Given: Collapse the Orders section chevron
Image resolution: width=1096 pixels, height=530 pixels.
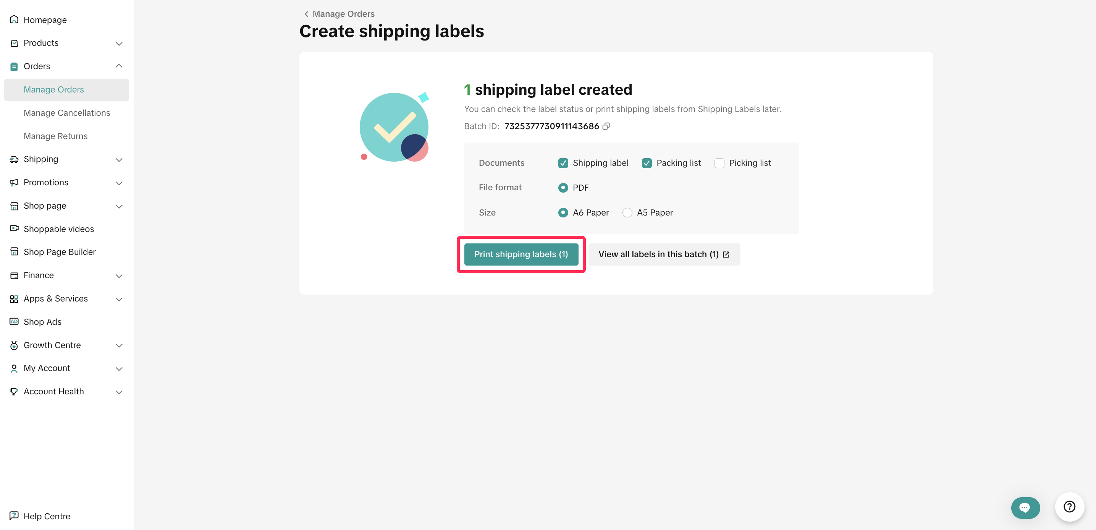Looking at the screenshot, I should (119, 66).
